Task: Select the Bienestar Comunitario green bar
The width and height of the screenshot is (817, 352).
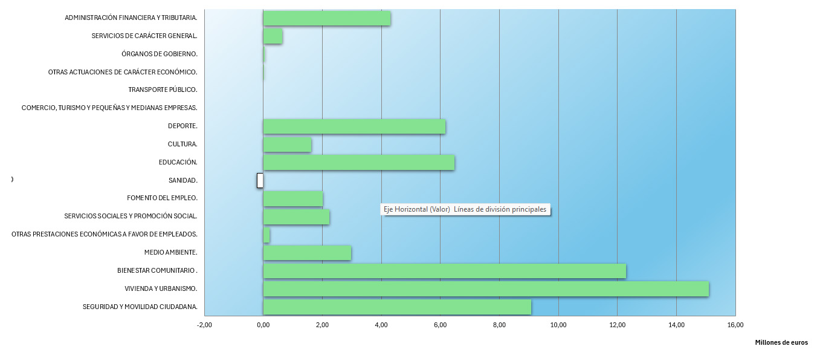Action: tap(444, 271)
